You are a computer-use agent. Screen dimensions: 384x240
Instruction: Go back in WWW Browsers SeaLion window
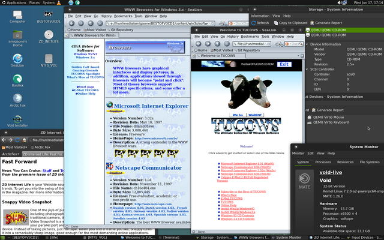71,23
